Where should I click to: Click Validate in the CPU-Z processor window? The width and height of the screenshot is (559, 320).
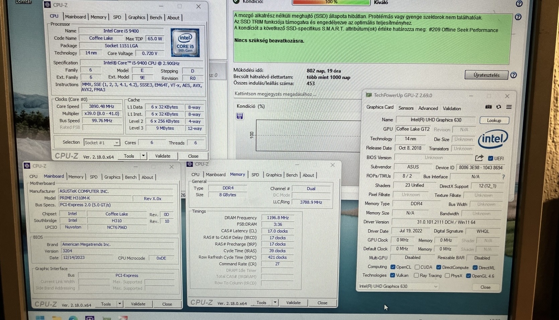(x=163, y=156)
